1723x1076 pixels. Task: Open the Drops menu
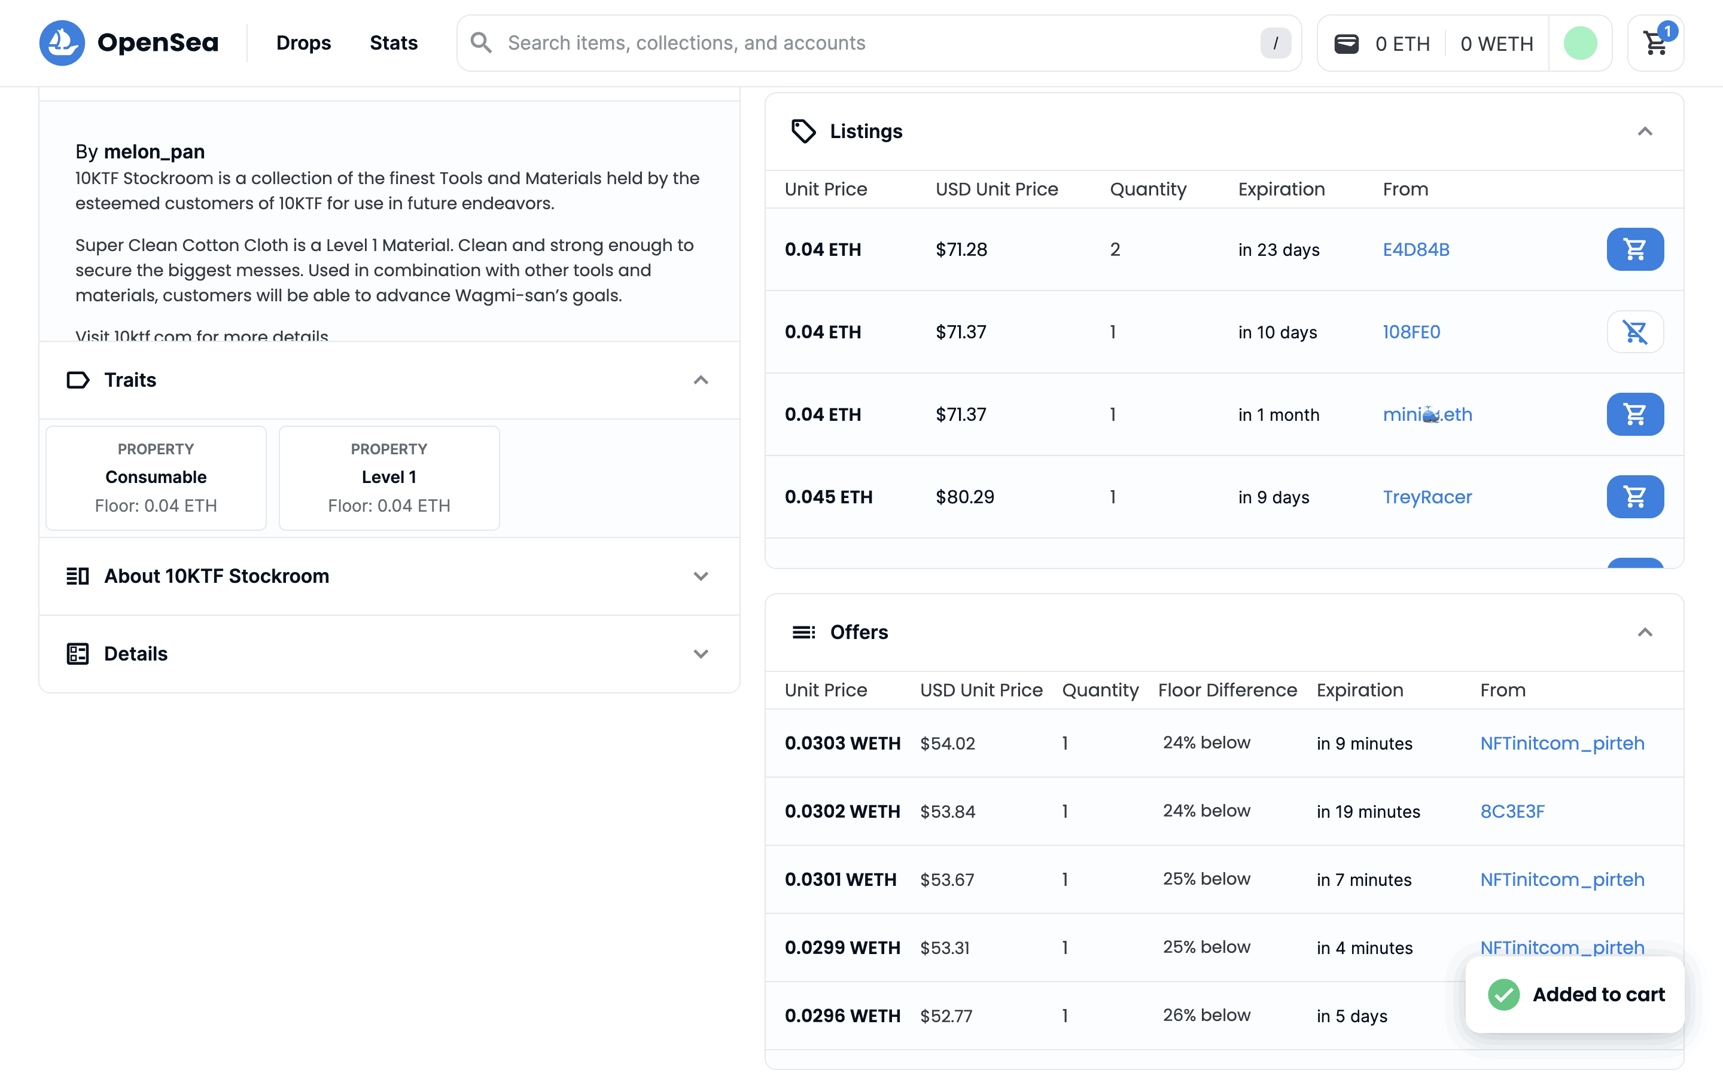pyautogui.click(x=303, y=42)
